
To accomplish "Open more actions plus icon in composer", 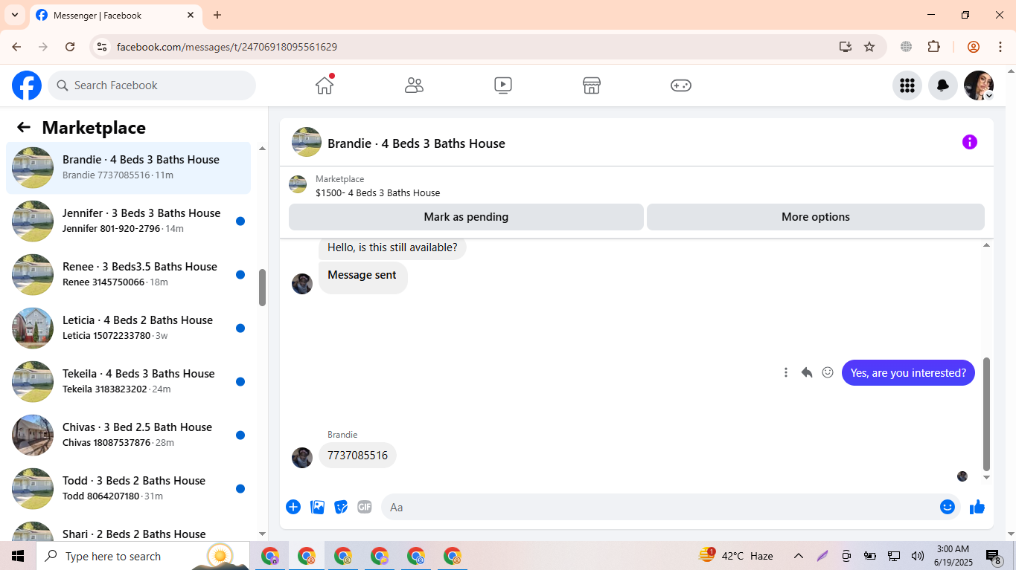I will pyautogui.click(x=293, y=507).
